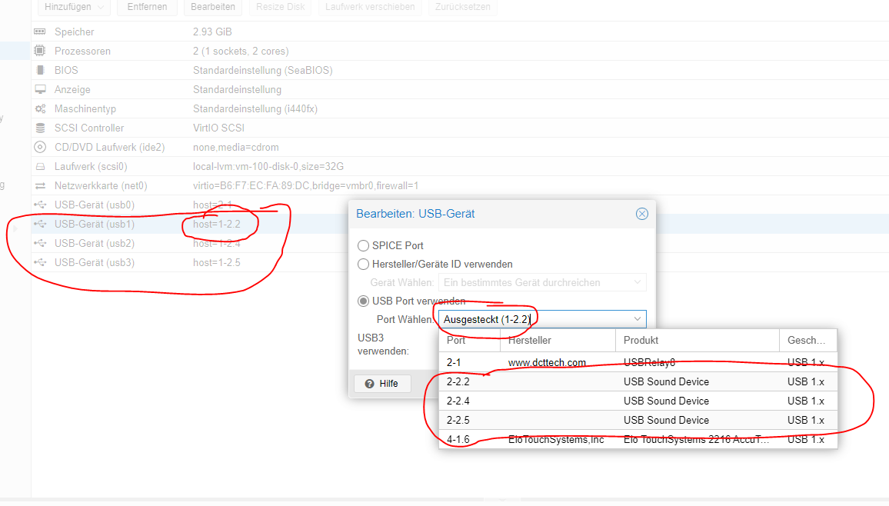This screenshot has width=889, height=506.
Task: Click the Laufwerk verschieben button
Action: point(370,7)
